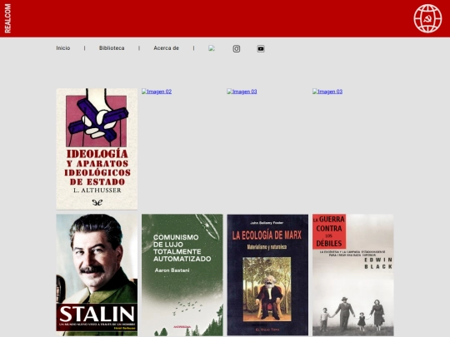Open the Instagram icon link
This screenshot has height=337, width=450.
click(236, 49)
